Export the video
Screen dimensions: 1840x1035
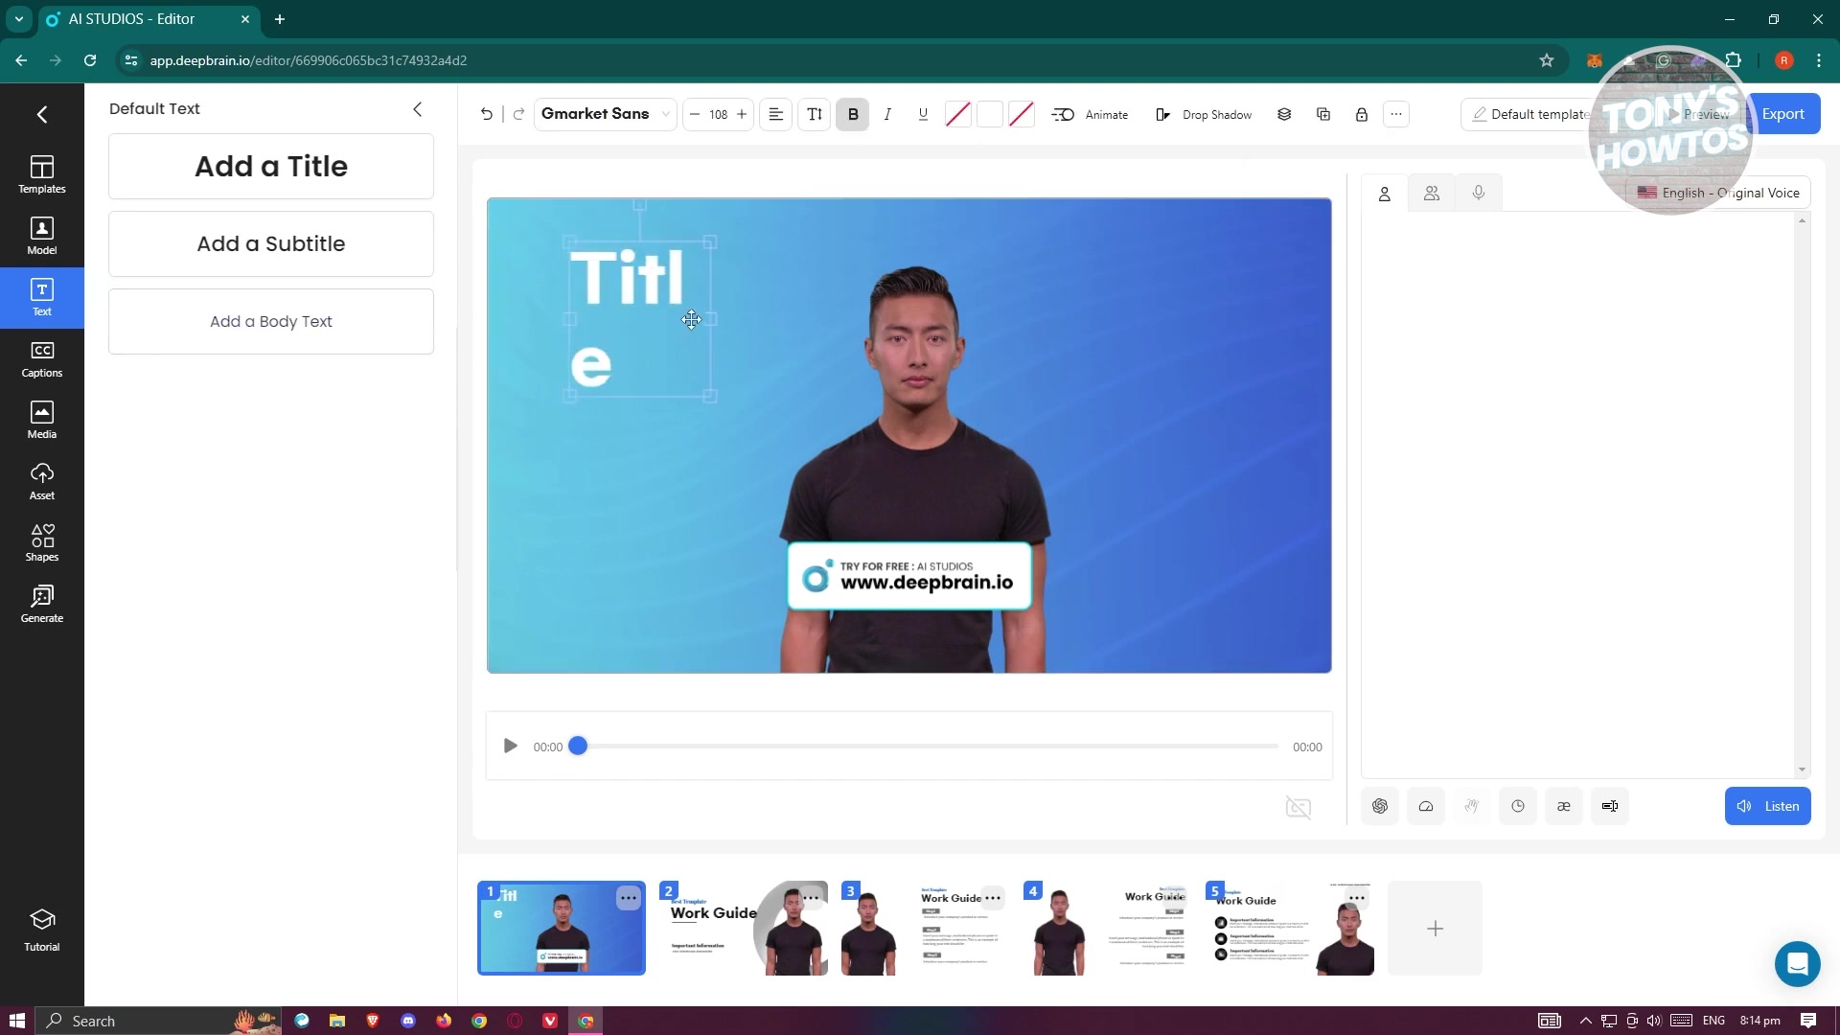click(x=1783, y=114)
